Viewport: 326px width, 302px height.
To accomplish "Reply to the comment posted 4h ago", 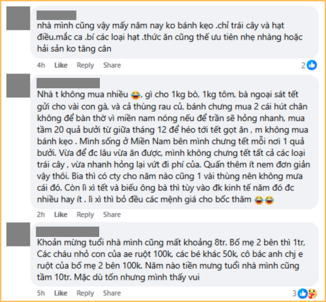I will 85,65.
